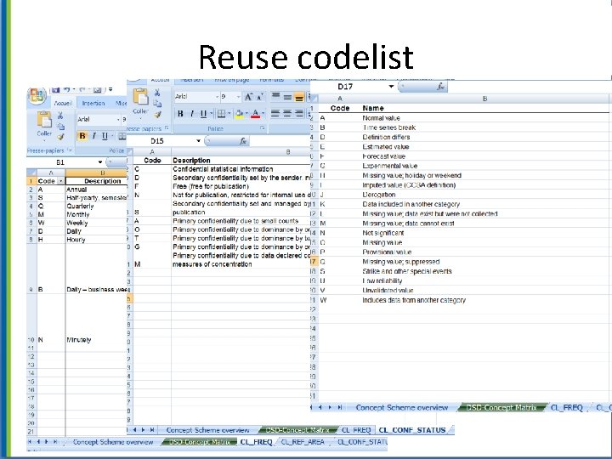The width and height of the screenshot is (612, 459).
Task: Open the filter dropdown on the Code header cell
Action: point(60,182)
